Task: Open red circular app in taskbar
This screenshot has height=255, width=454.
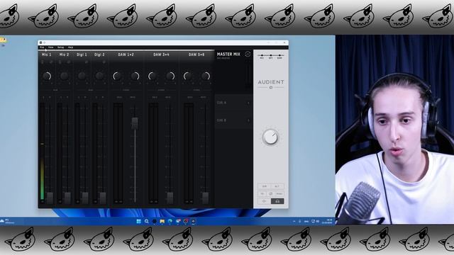Action: (186, 222)
